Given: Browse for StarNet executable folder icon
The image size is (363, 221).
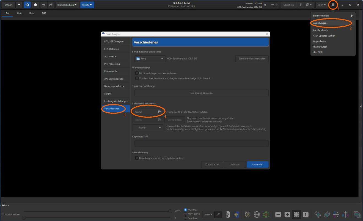Looking at the screenshot, I should click(160, 112).
